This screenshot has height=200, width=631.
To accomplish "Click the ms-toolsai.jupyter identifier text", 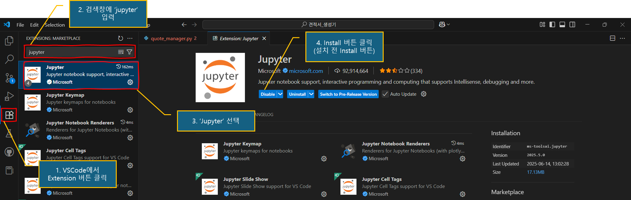I will 547,146.
